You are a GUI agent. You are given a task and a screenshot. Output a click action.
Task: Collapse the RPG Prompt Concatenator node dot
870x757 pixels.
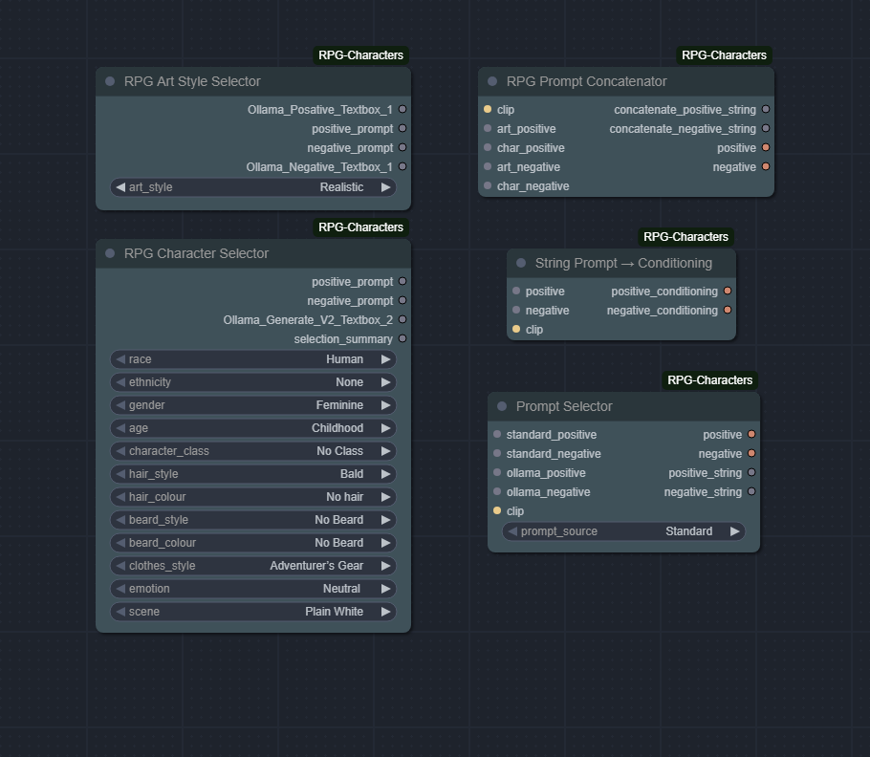click(492, 81)
